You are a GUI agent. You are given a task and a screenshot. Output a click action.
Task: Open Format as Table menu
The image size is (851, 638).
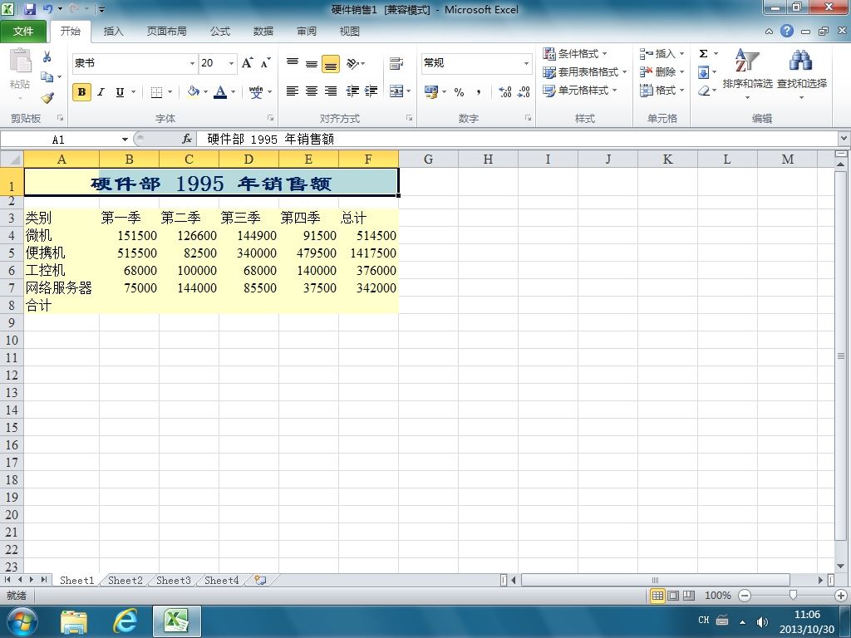[x=584, y=72]
